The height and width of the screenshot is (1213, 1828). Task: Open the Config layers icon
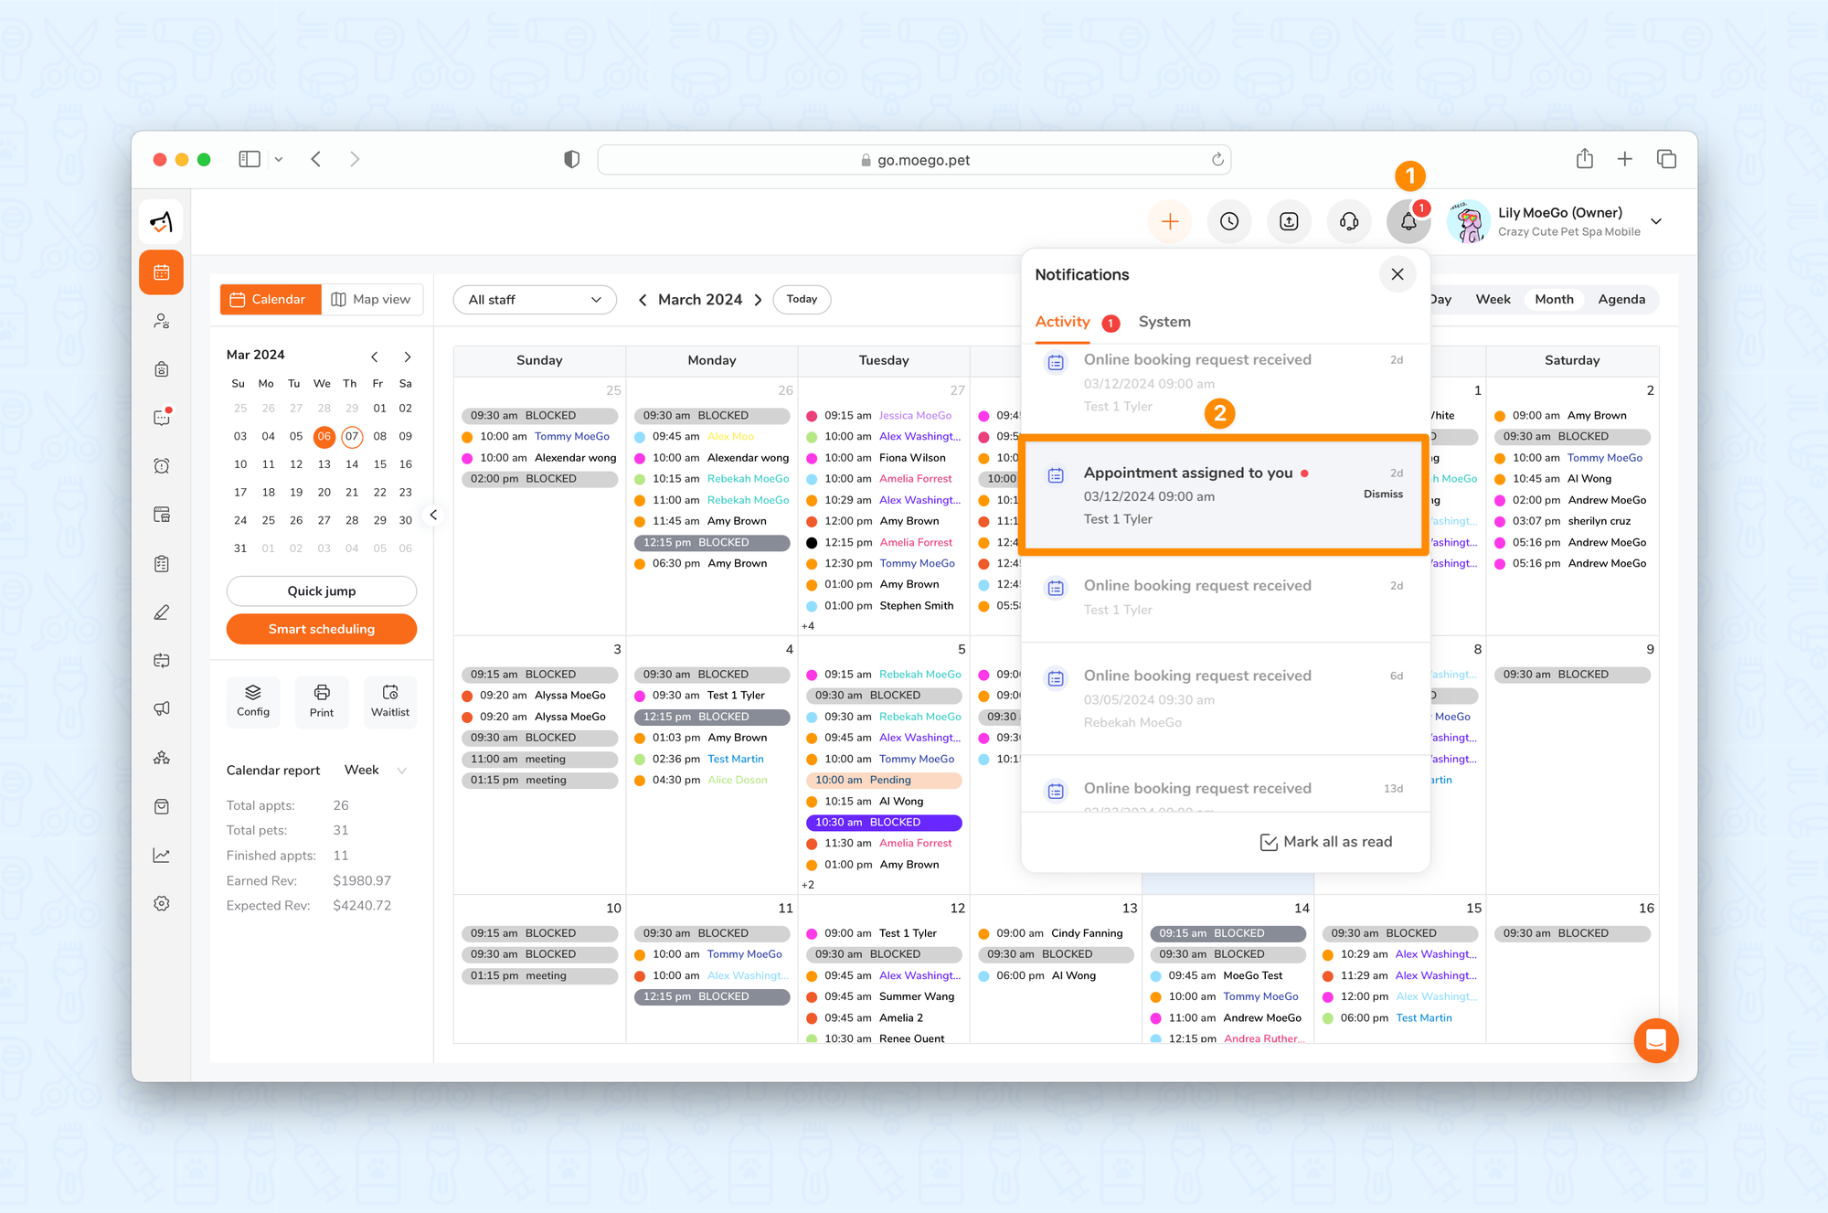(x=253, y=701)
